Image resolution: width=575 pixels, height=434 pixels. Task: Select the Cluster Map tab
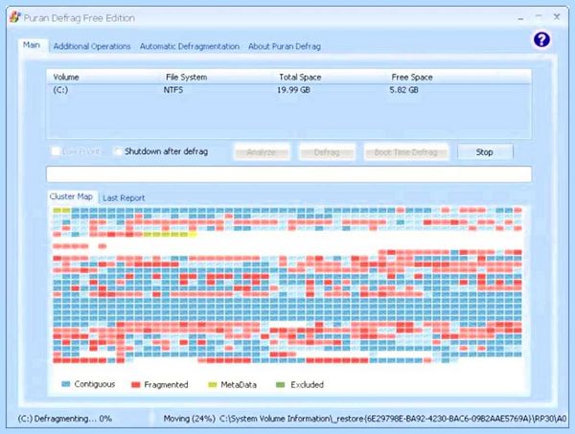point(71,196)
